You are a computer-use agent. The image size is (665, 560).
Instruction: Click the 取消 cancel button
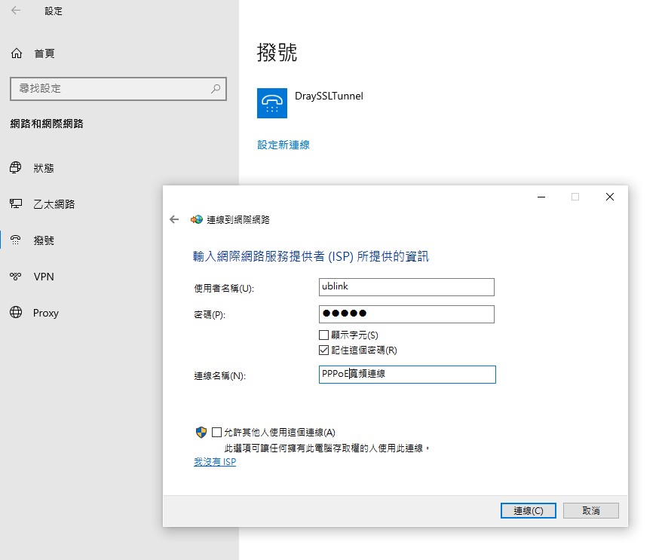point(590,511)
